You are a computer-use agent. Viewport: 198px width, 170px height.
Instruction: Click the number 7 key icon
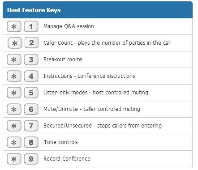coord(31,126)
